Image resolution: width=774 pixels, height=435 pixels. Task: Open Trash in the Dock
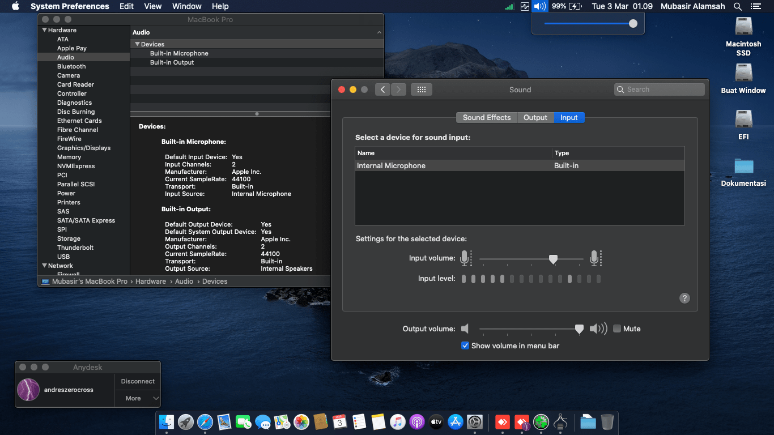(607, 422)
